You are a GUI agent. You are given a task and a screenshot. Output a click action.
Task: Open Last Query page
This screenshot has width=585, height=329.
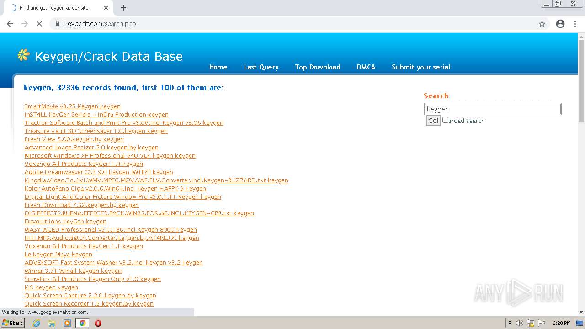[x=261, y=67]
